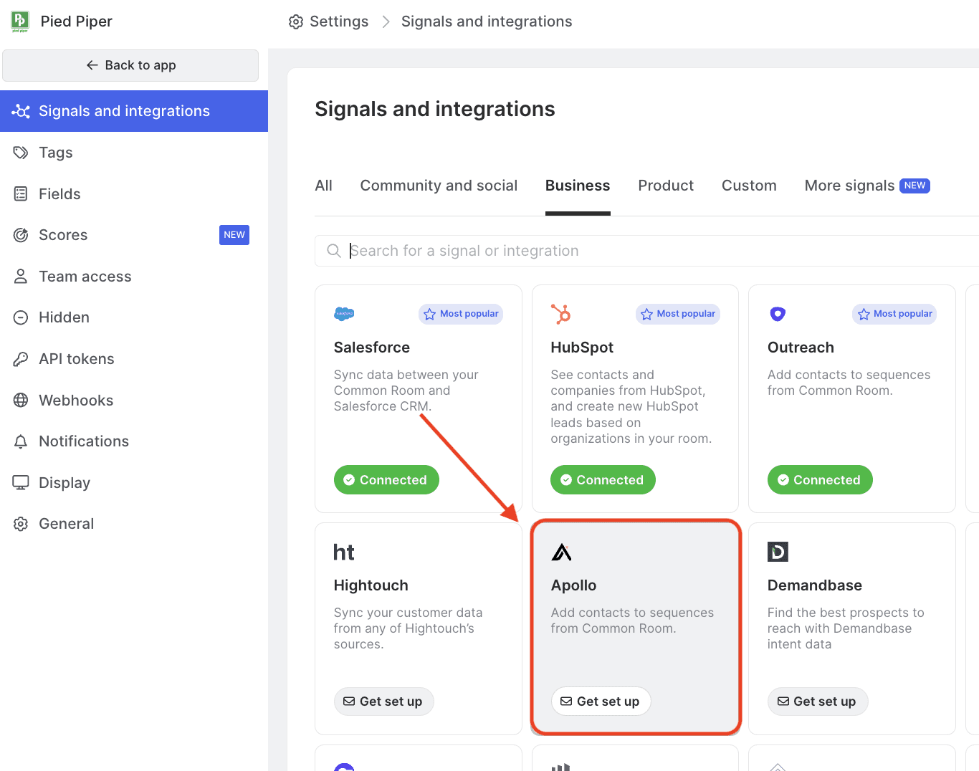Open Webhooks settings
The image size is (979, 771).
coord(134,401)
